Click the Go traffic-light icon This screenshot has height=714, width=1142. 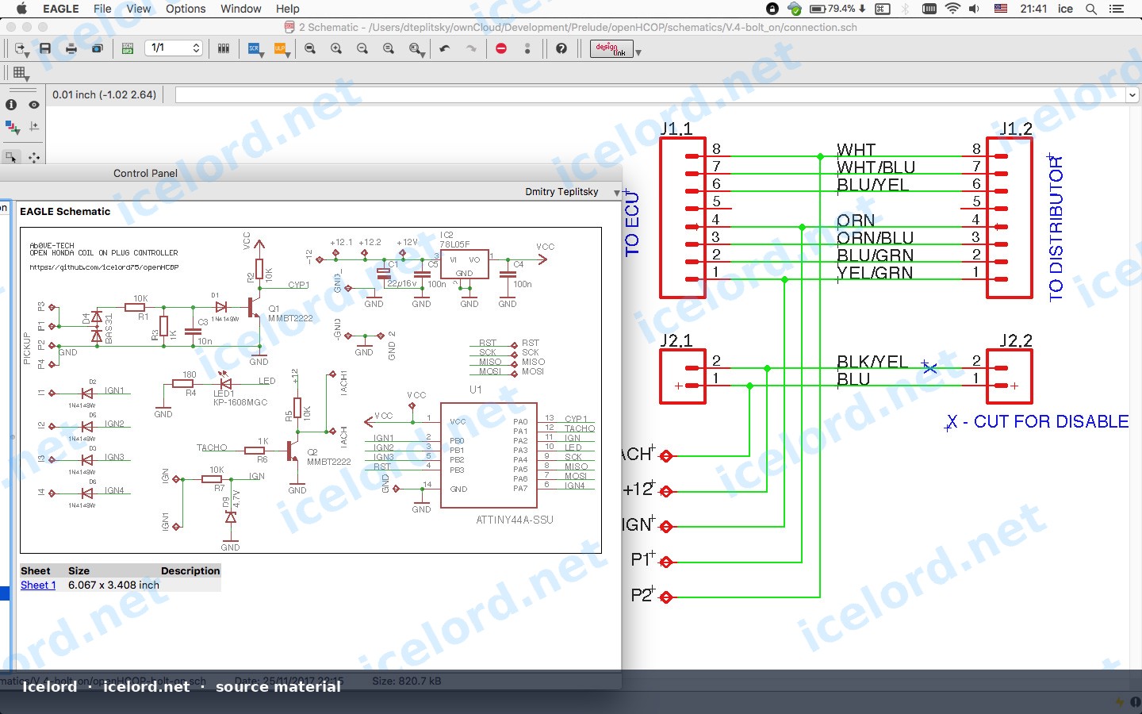point(527,49)
